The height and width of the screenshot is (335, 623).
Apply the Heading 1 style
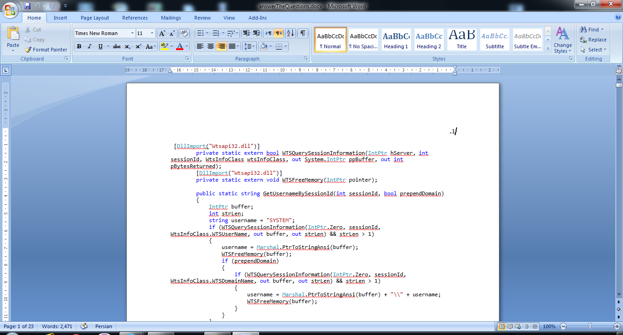pos(395,40)
